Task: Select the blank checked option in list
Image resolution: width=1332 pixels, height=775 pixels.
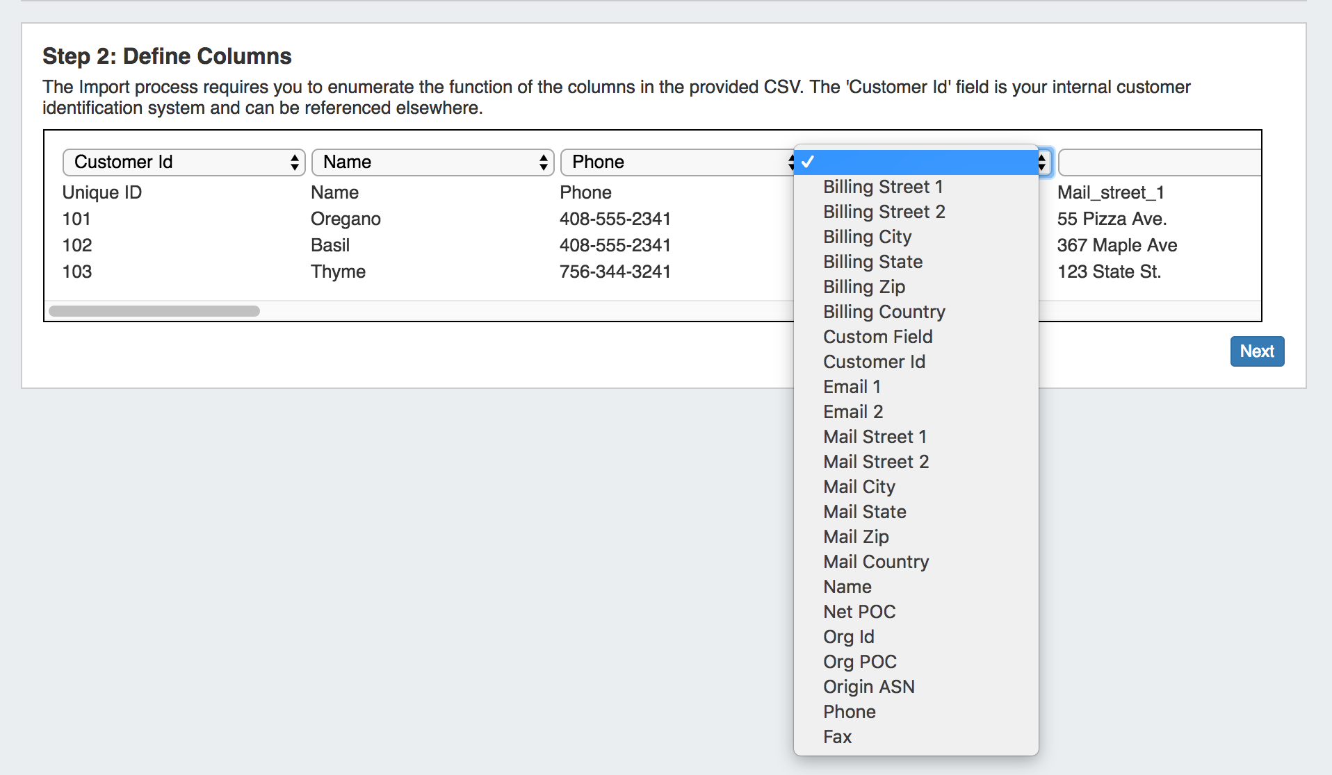Action: [x=916, y=162]
